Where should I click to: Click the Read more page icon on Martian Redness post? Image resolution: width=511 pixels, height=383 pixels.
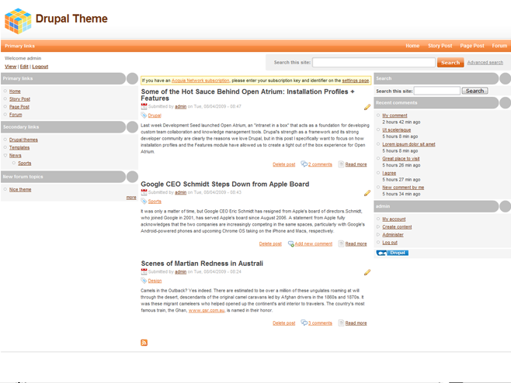pos(341,323)
